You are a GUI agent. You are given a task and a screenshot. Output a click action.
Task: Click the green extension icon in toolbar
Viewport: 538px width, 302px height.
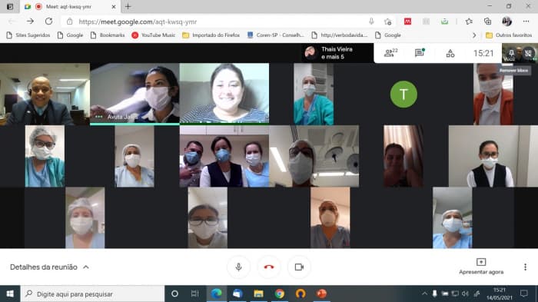444,22
